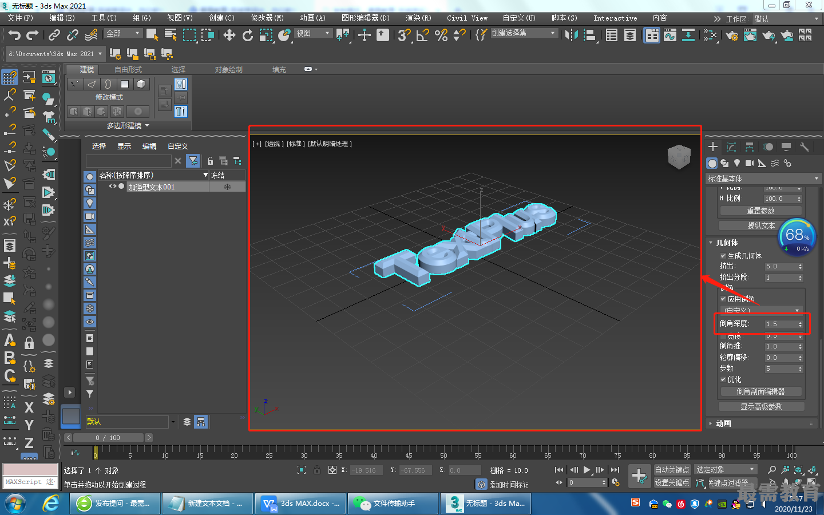Click the 添加时间标记 status bar label
This screenshot has height=515, width=824.
click(x=509, y=485)
